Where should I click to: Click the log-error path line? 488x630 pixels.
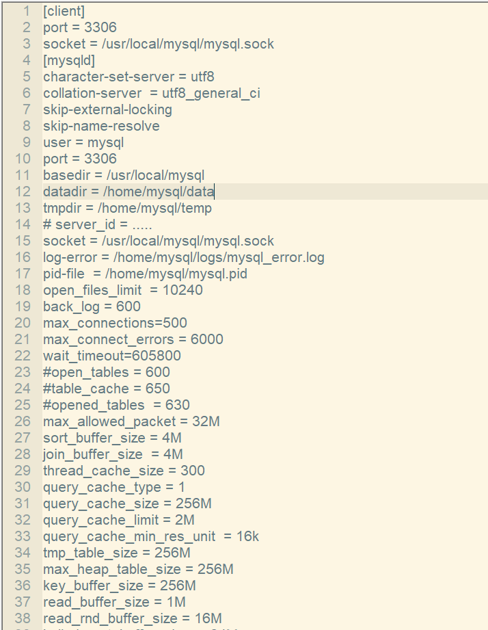click(183, 257)
